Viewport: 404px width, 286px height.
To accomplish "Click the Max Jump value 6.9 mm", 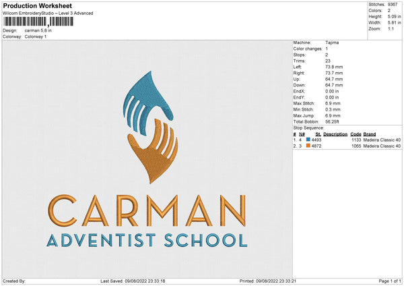I will pyautogui.click(x=333, y=115).
